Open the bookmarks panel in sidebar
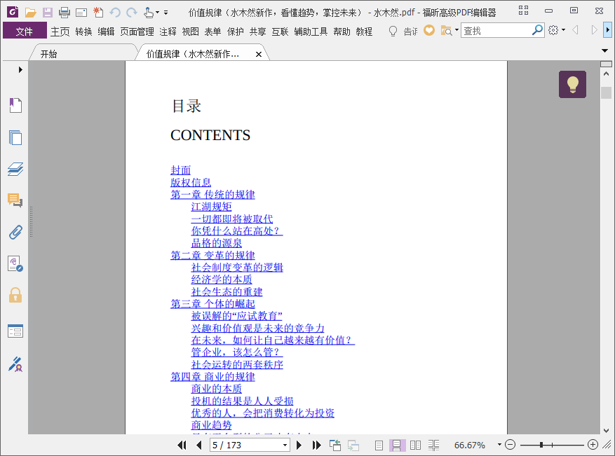This screenshot has width=615, height=456. (15, 105)
